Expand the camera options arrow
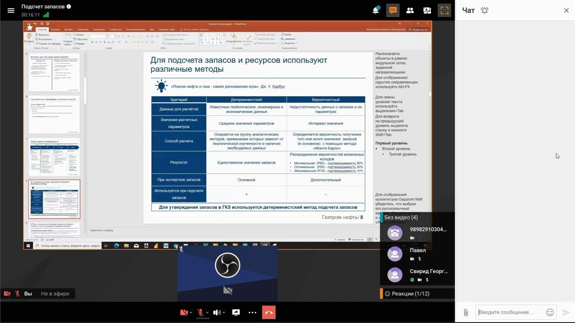This screenshot has width=575, height=323. [191, 313]
